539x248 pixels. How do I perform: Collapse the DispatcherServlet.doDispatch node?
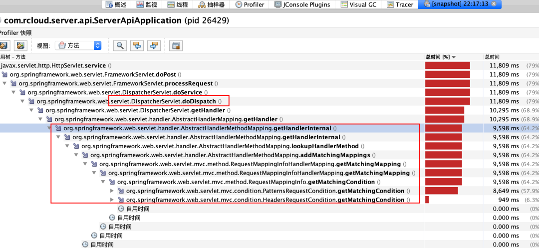pos(22,101)
